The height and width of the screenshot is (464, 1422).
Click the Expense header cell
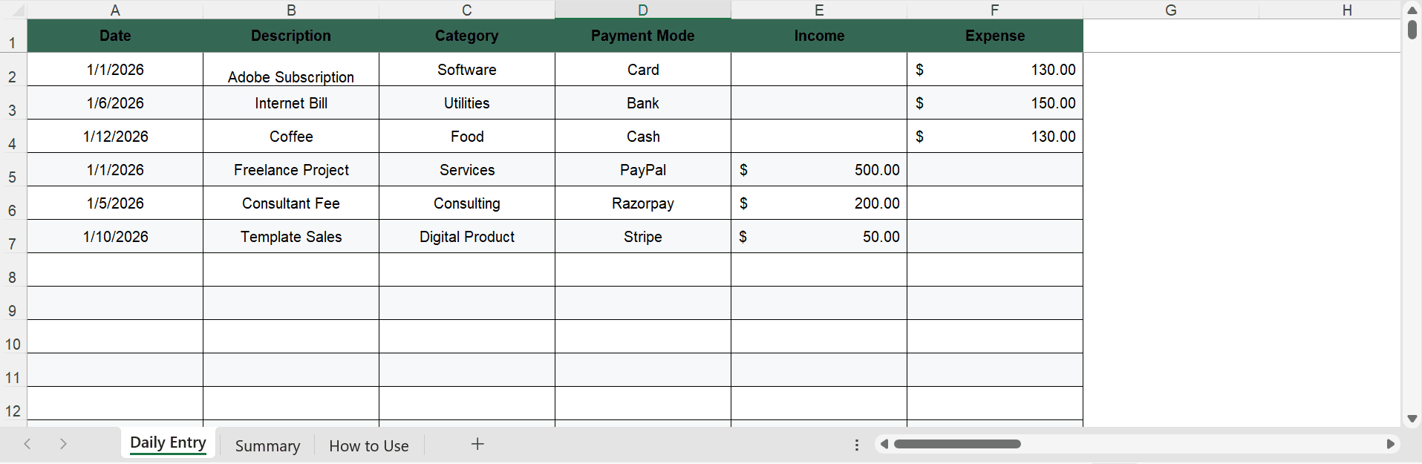tap(995, 36)
